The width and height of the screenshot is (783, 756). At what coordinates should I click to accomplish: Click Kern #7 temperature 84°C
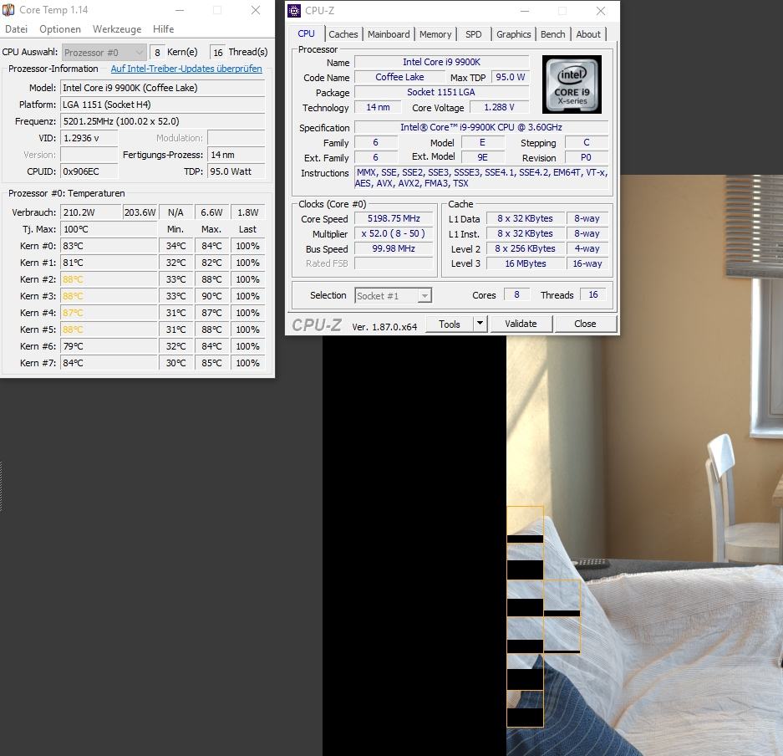click(109, 363)
